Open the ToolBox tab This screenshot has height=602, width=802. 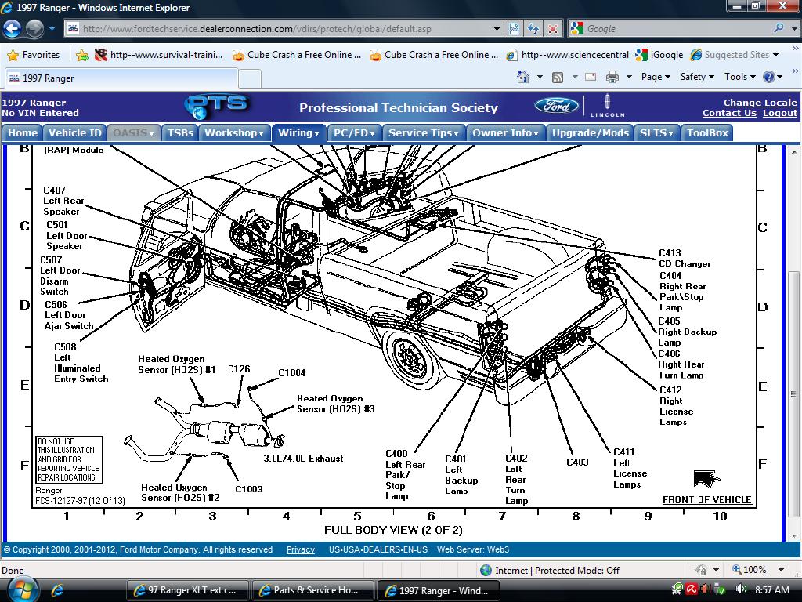[707, 132]
